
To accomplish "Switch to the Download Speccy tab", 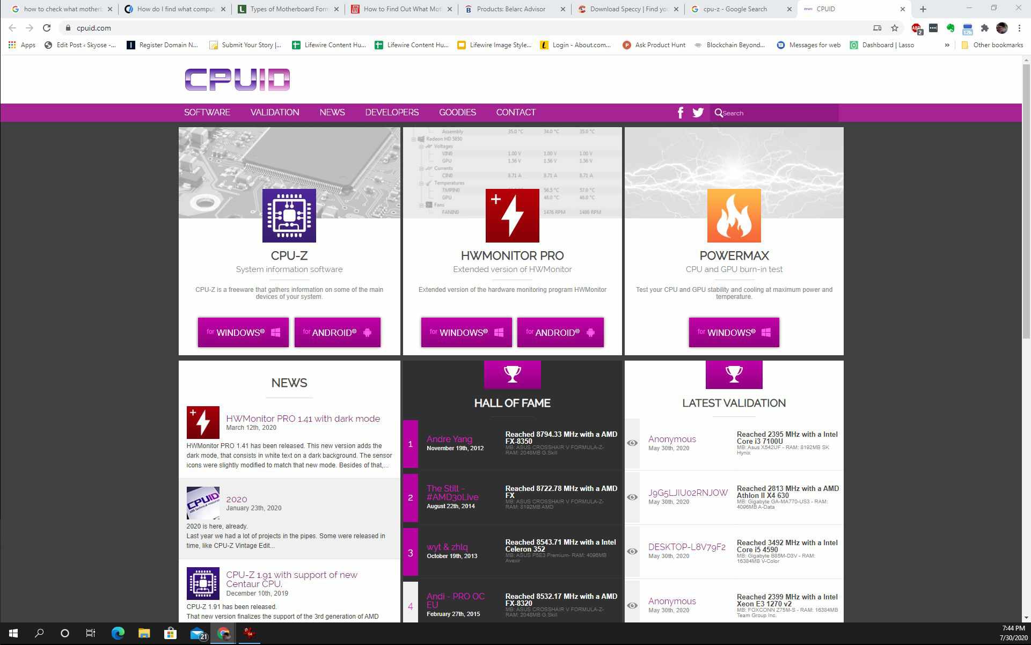I will 627,9.
